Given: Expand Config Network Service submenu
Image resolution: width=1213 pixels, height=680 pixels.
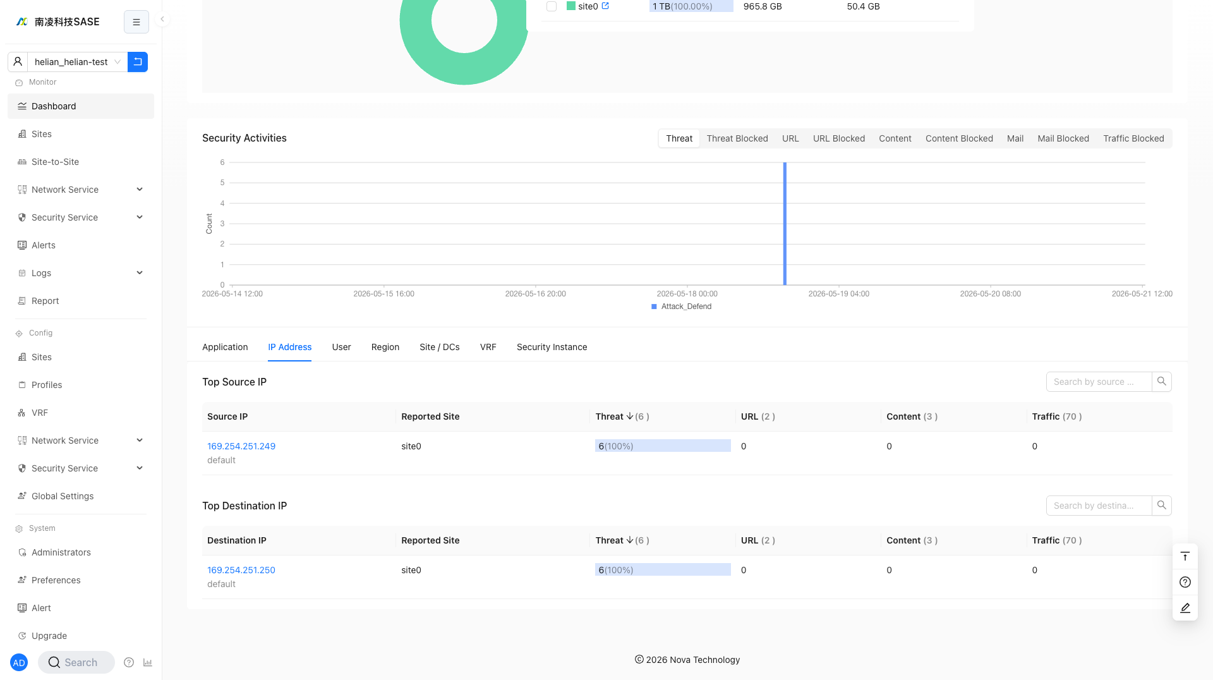Looking at the screenshot, I should (x=81, y=440).
